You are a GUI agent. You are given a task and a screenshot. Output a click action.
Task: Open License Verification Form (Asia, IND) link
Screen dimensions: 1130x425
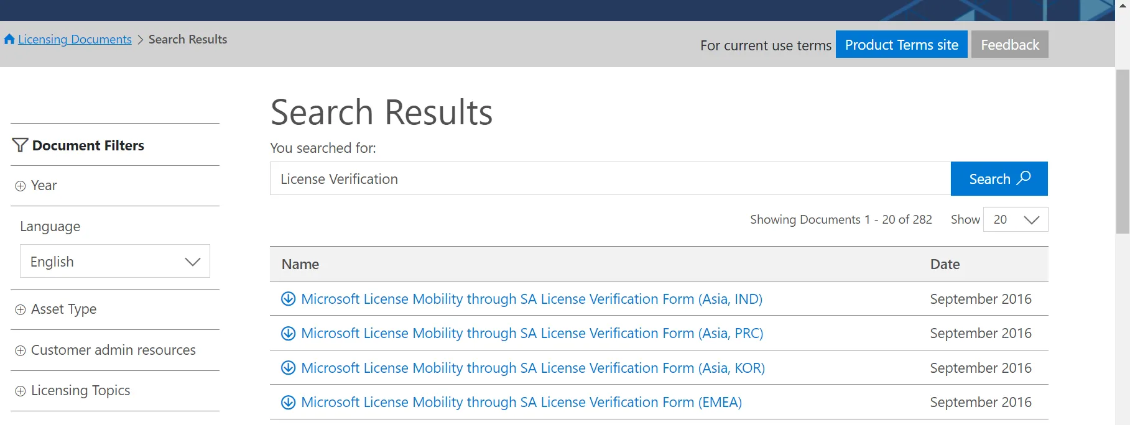pos(532,299)
